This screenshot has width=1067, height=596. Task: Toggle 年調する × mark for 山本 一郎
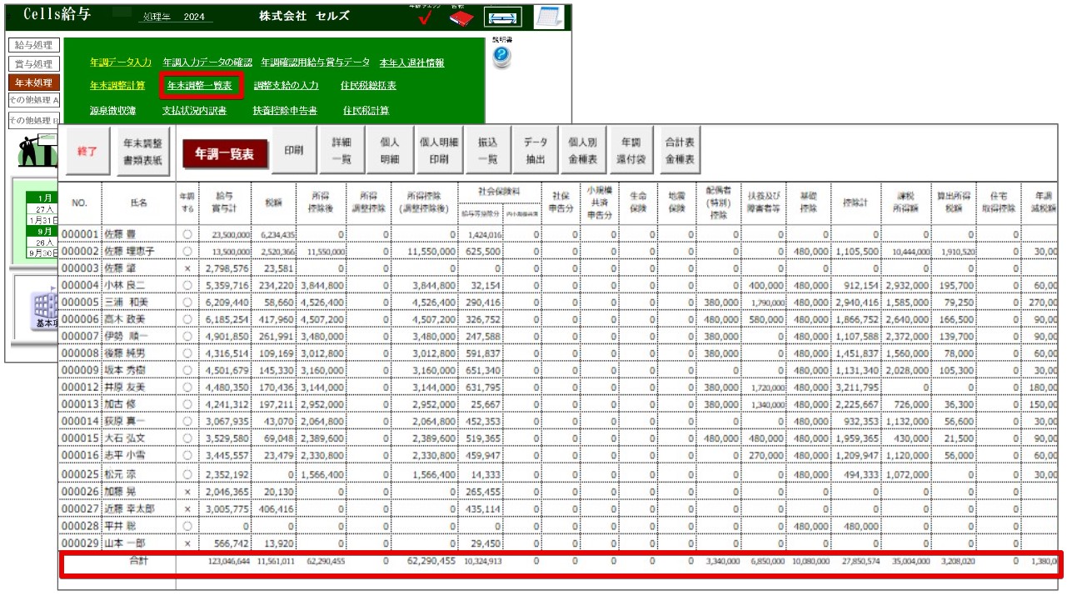point(187,543)
